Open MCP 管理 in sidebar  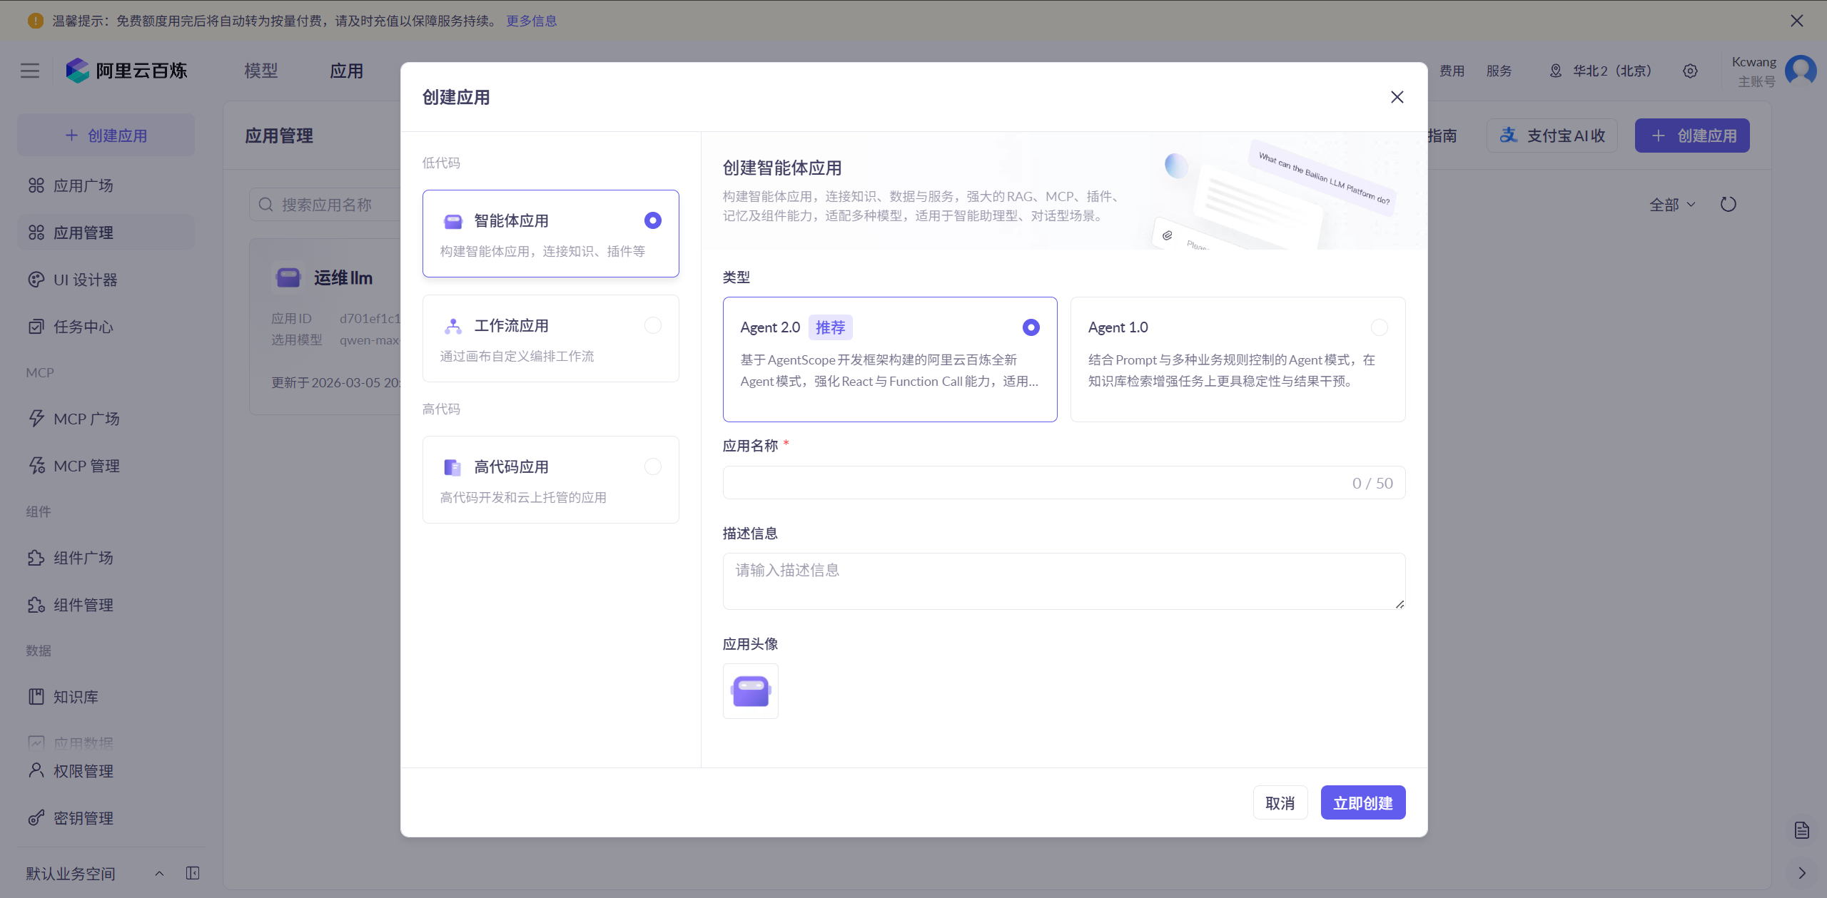[x=106, y=466]
